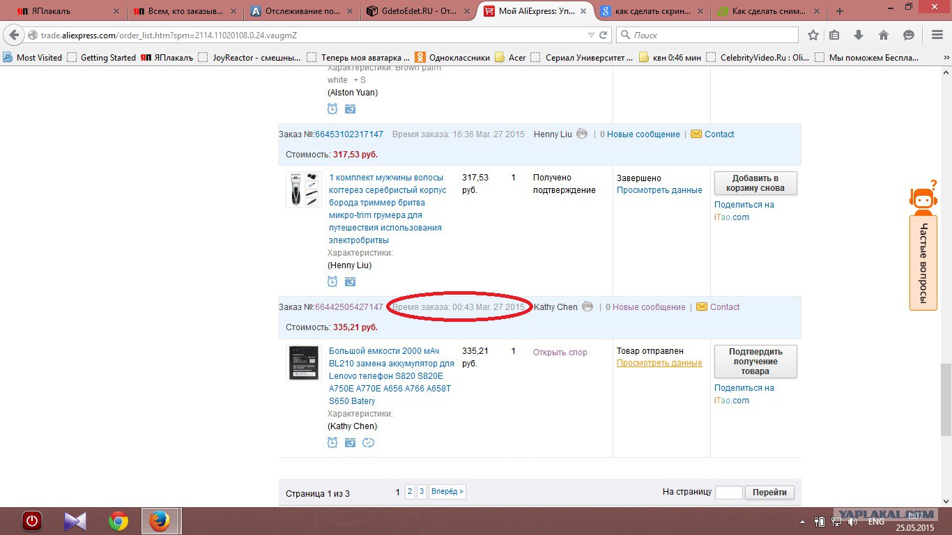Show hidden system tray icons
Viewport: 952px width, 535px height.
click(x=801, y=521)
